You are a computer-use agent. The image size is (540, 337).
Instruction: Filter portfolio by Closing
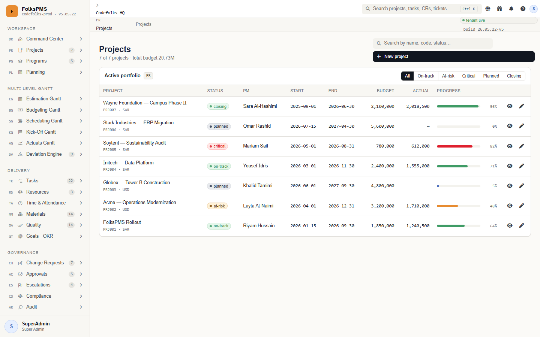(514, 76)
